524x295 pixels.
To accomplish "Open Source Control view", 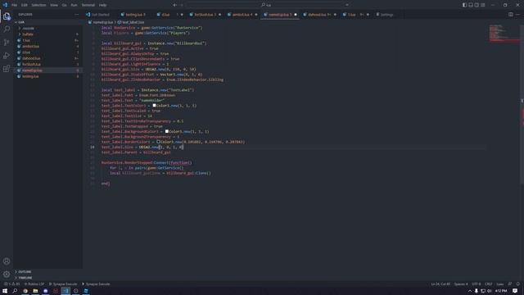I will coord(7,42).
